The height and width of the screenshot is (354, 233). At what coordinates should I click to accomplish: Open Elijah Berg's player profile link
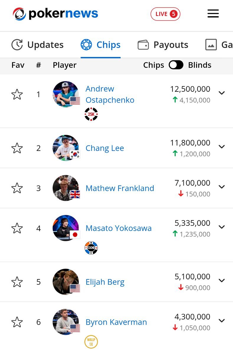click(x=105, y=282)
